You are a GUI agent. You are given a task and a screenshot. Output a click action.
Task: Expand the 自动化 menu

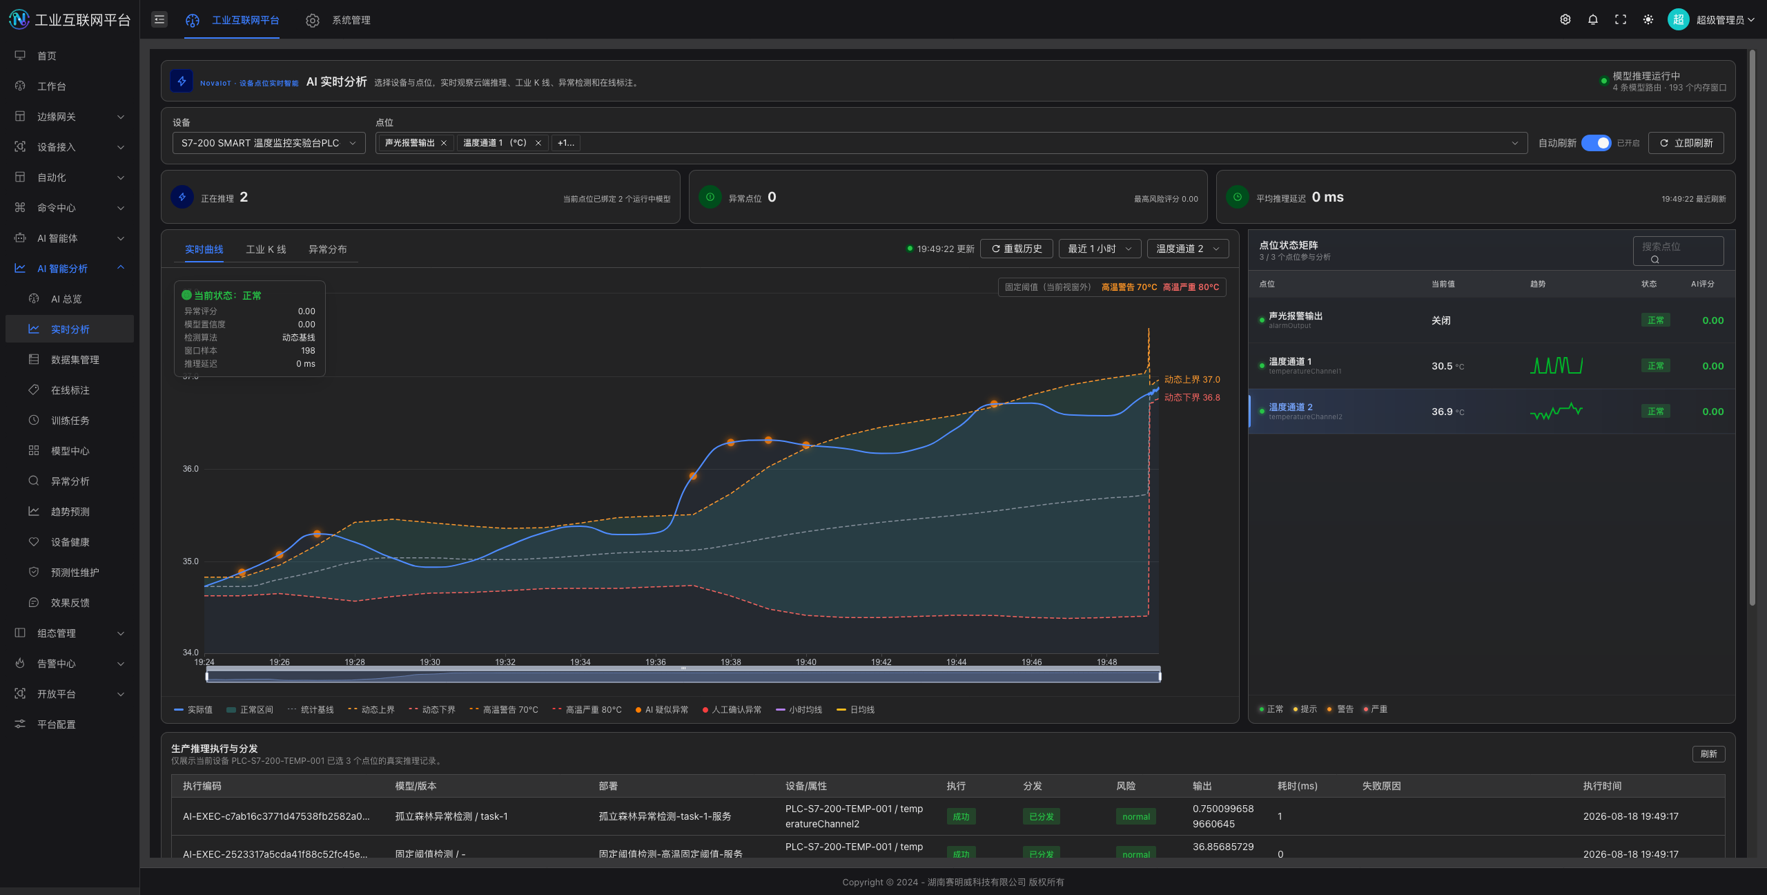[69, 177]
